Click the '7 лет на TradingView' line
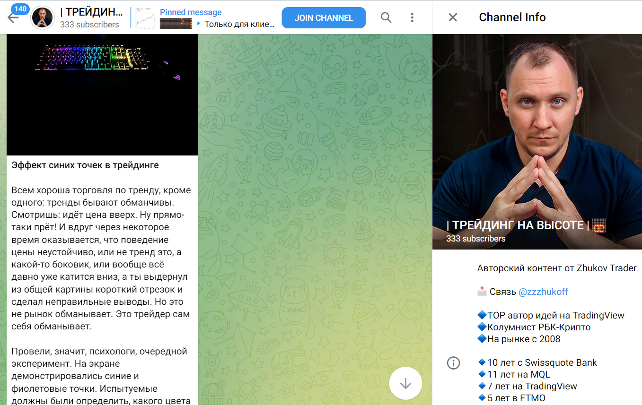 pyautogui.click(x=527, y=387)
